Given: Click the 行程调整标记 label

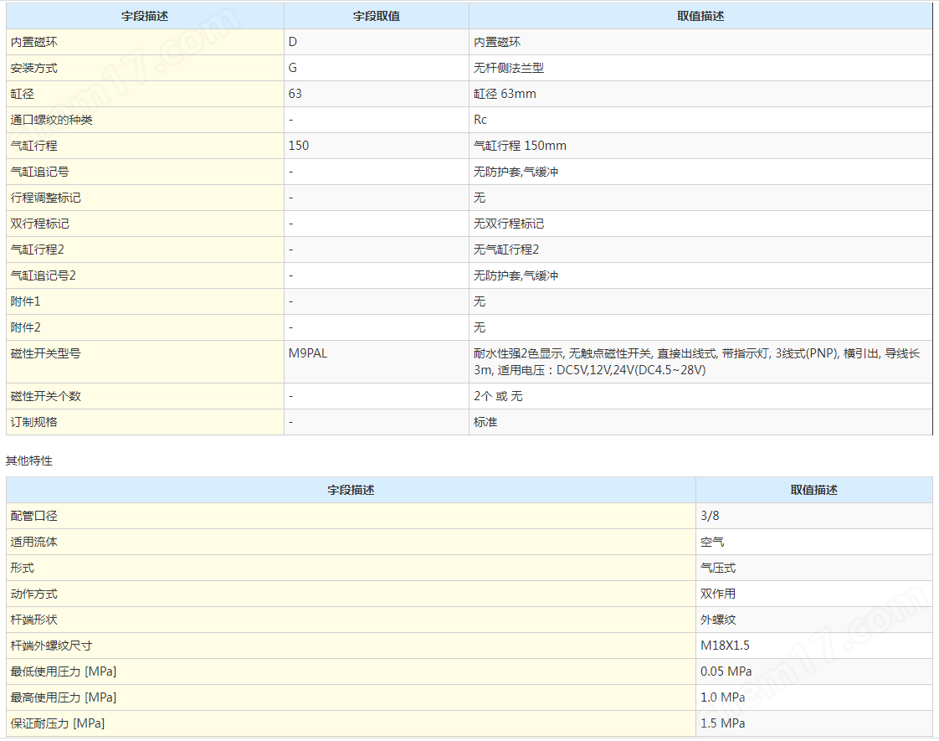Looking at the screenshot, I should [x=45, y=198].
